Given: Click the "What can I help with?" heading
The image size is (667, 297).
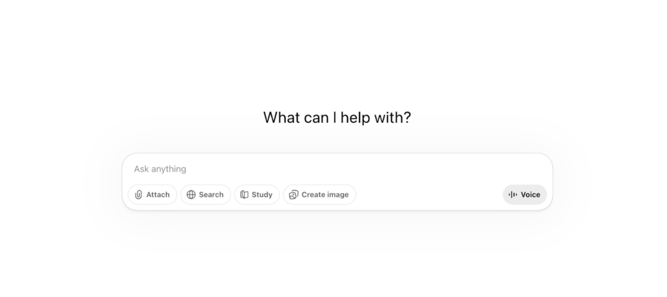Looking at the screenshot, I should coord(337,118).
